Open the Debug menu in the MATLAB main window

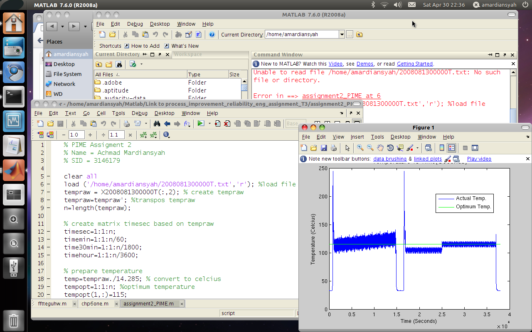(135, 24)
